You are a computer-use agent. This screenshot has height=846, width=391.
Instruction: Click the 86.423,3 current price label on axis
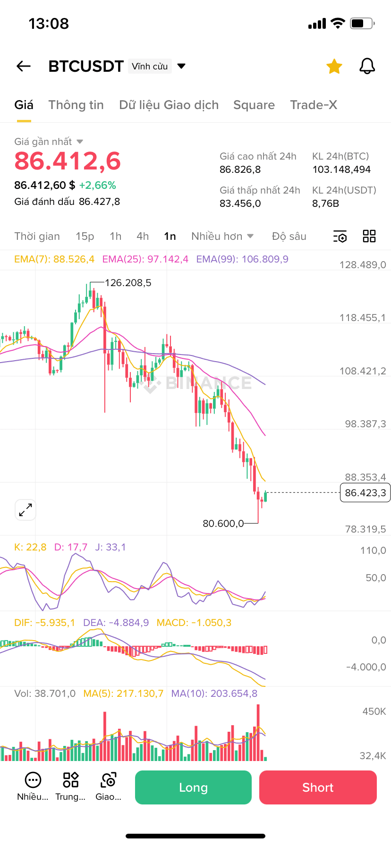[365, 493]
